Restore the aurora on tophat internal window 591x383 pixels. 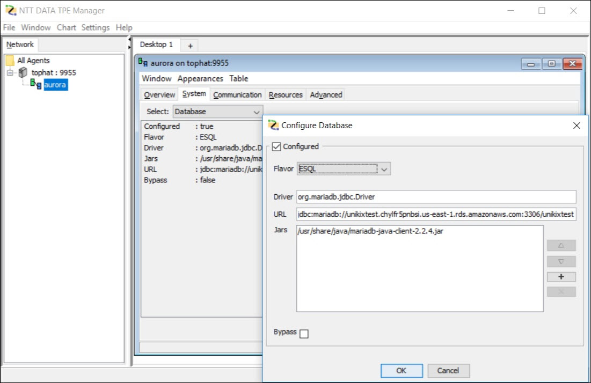tap(551, 64)
